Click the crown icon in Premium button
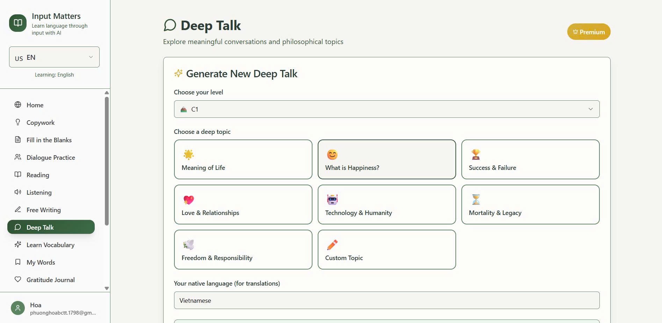The height and width of the screenshot is (323, 662). [x=575, y=32]
